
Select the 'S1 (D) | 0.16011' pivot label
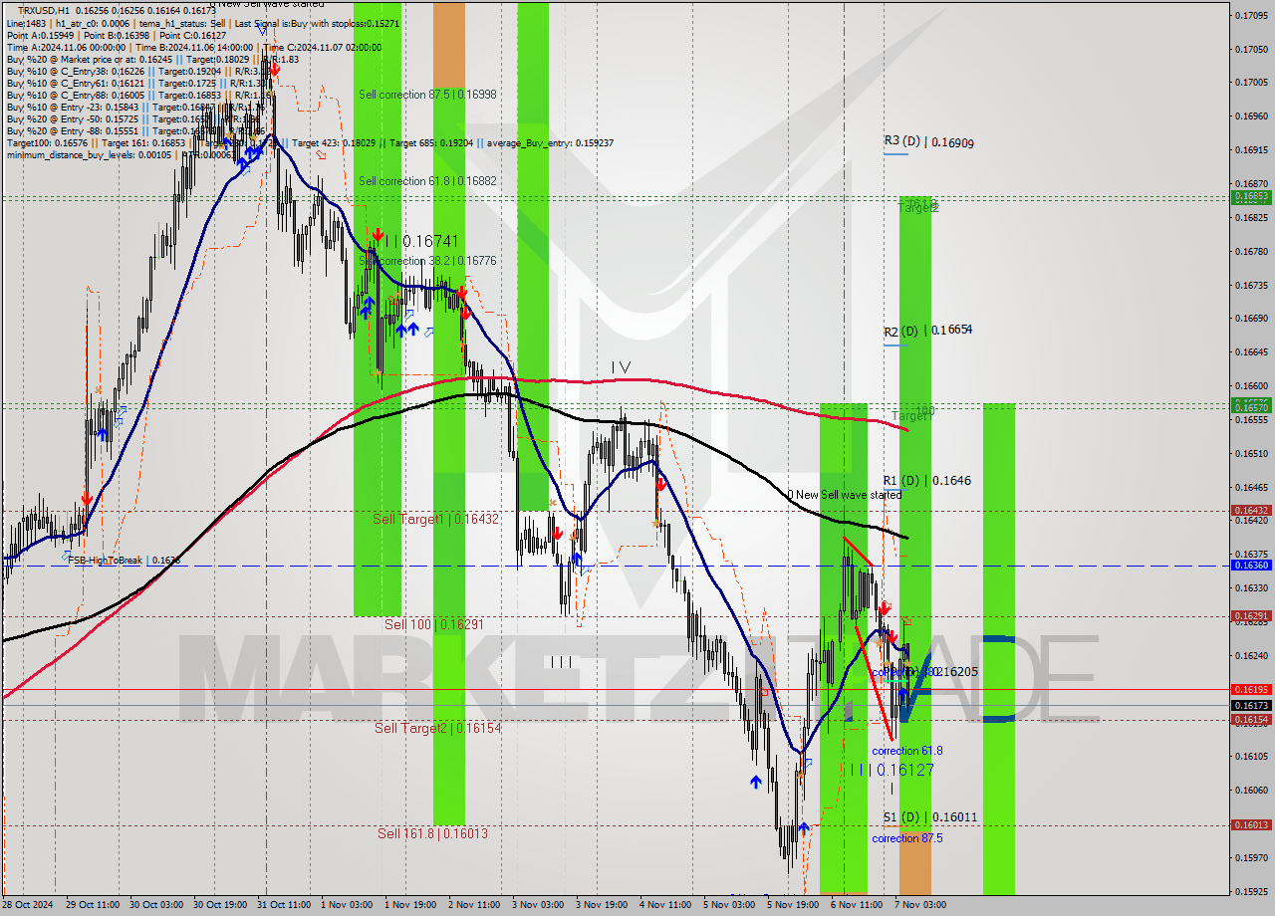930,817
